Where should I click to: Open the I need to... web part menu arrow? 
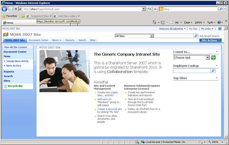tap(217, 52)
